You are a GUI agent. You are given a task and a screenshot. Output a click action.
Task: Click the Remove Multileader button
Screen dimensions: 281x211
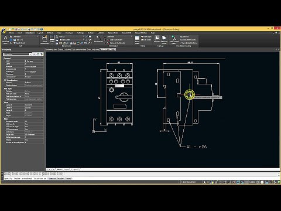(x=116, y=43)
